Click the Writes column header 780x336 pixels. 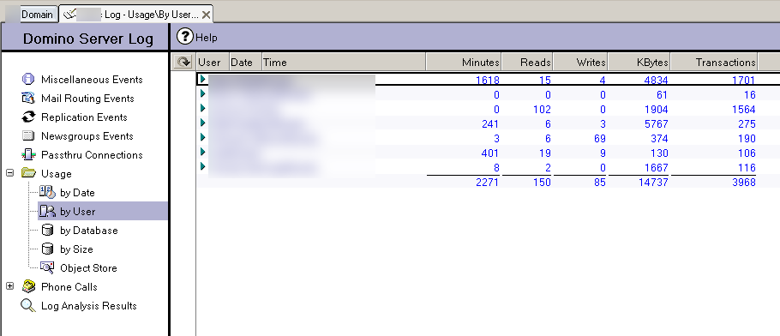(x=580, y=63)
